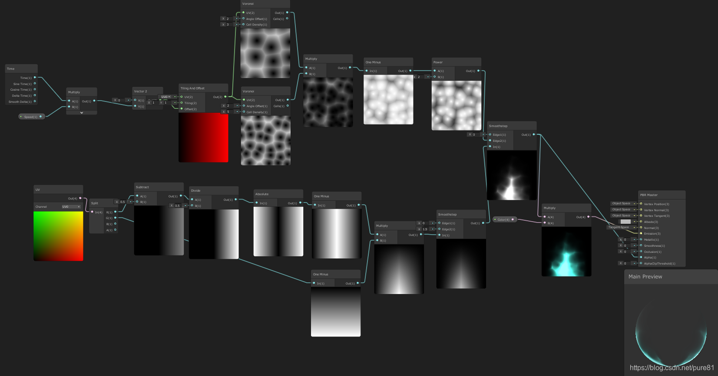Screen dimensions: 718x376
Task: Pick the Albedo gray color swatch
Action: point(625,222)
